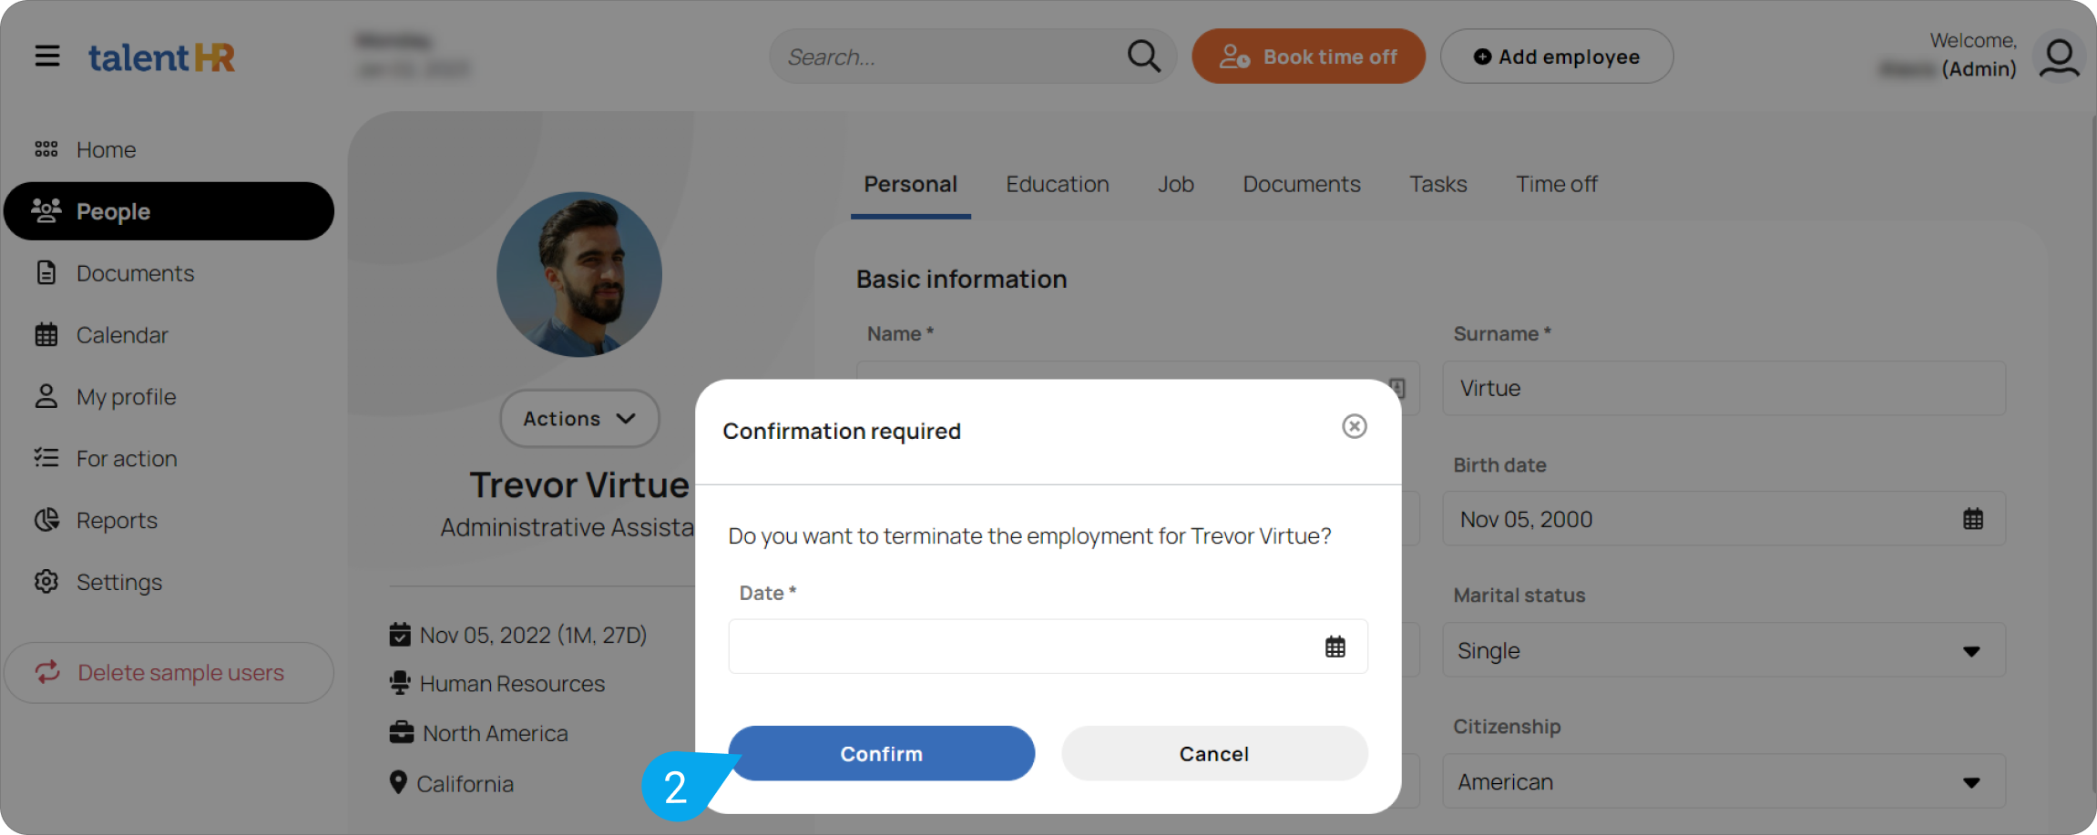Expand the Actions dropdown on Trevor's profile

(579, 418)
